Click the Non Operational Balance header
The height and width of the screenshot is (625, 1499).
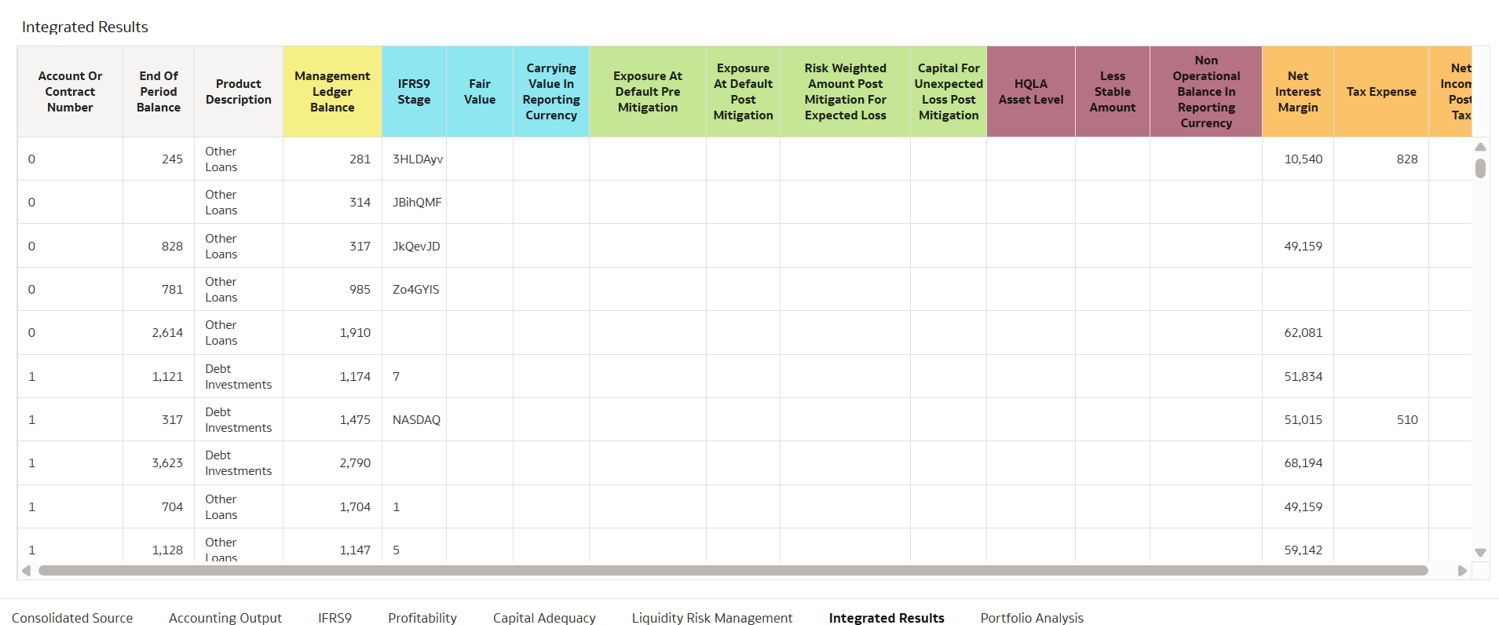pyautogui.click(x=1206, y=92)
